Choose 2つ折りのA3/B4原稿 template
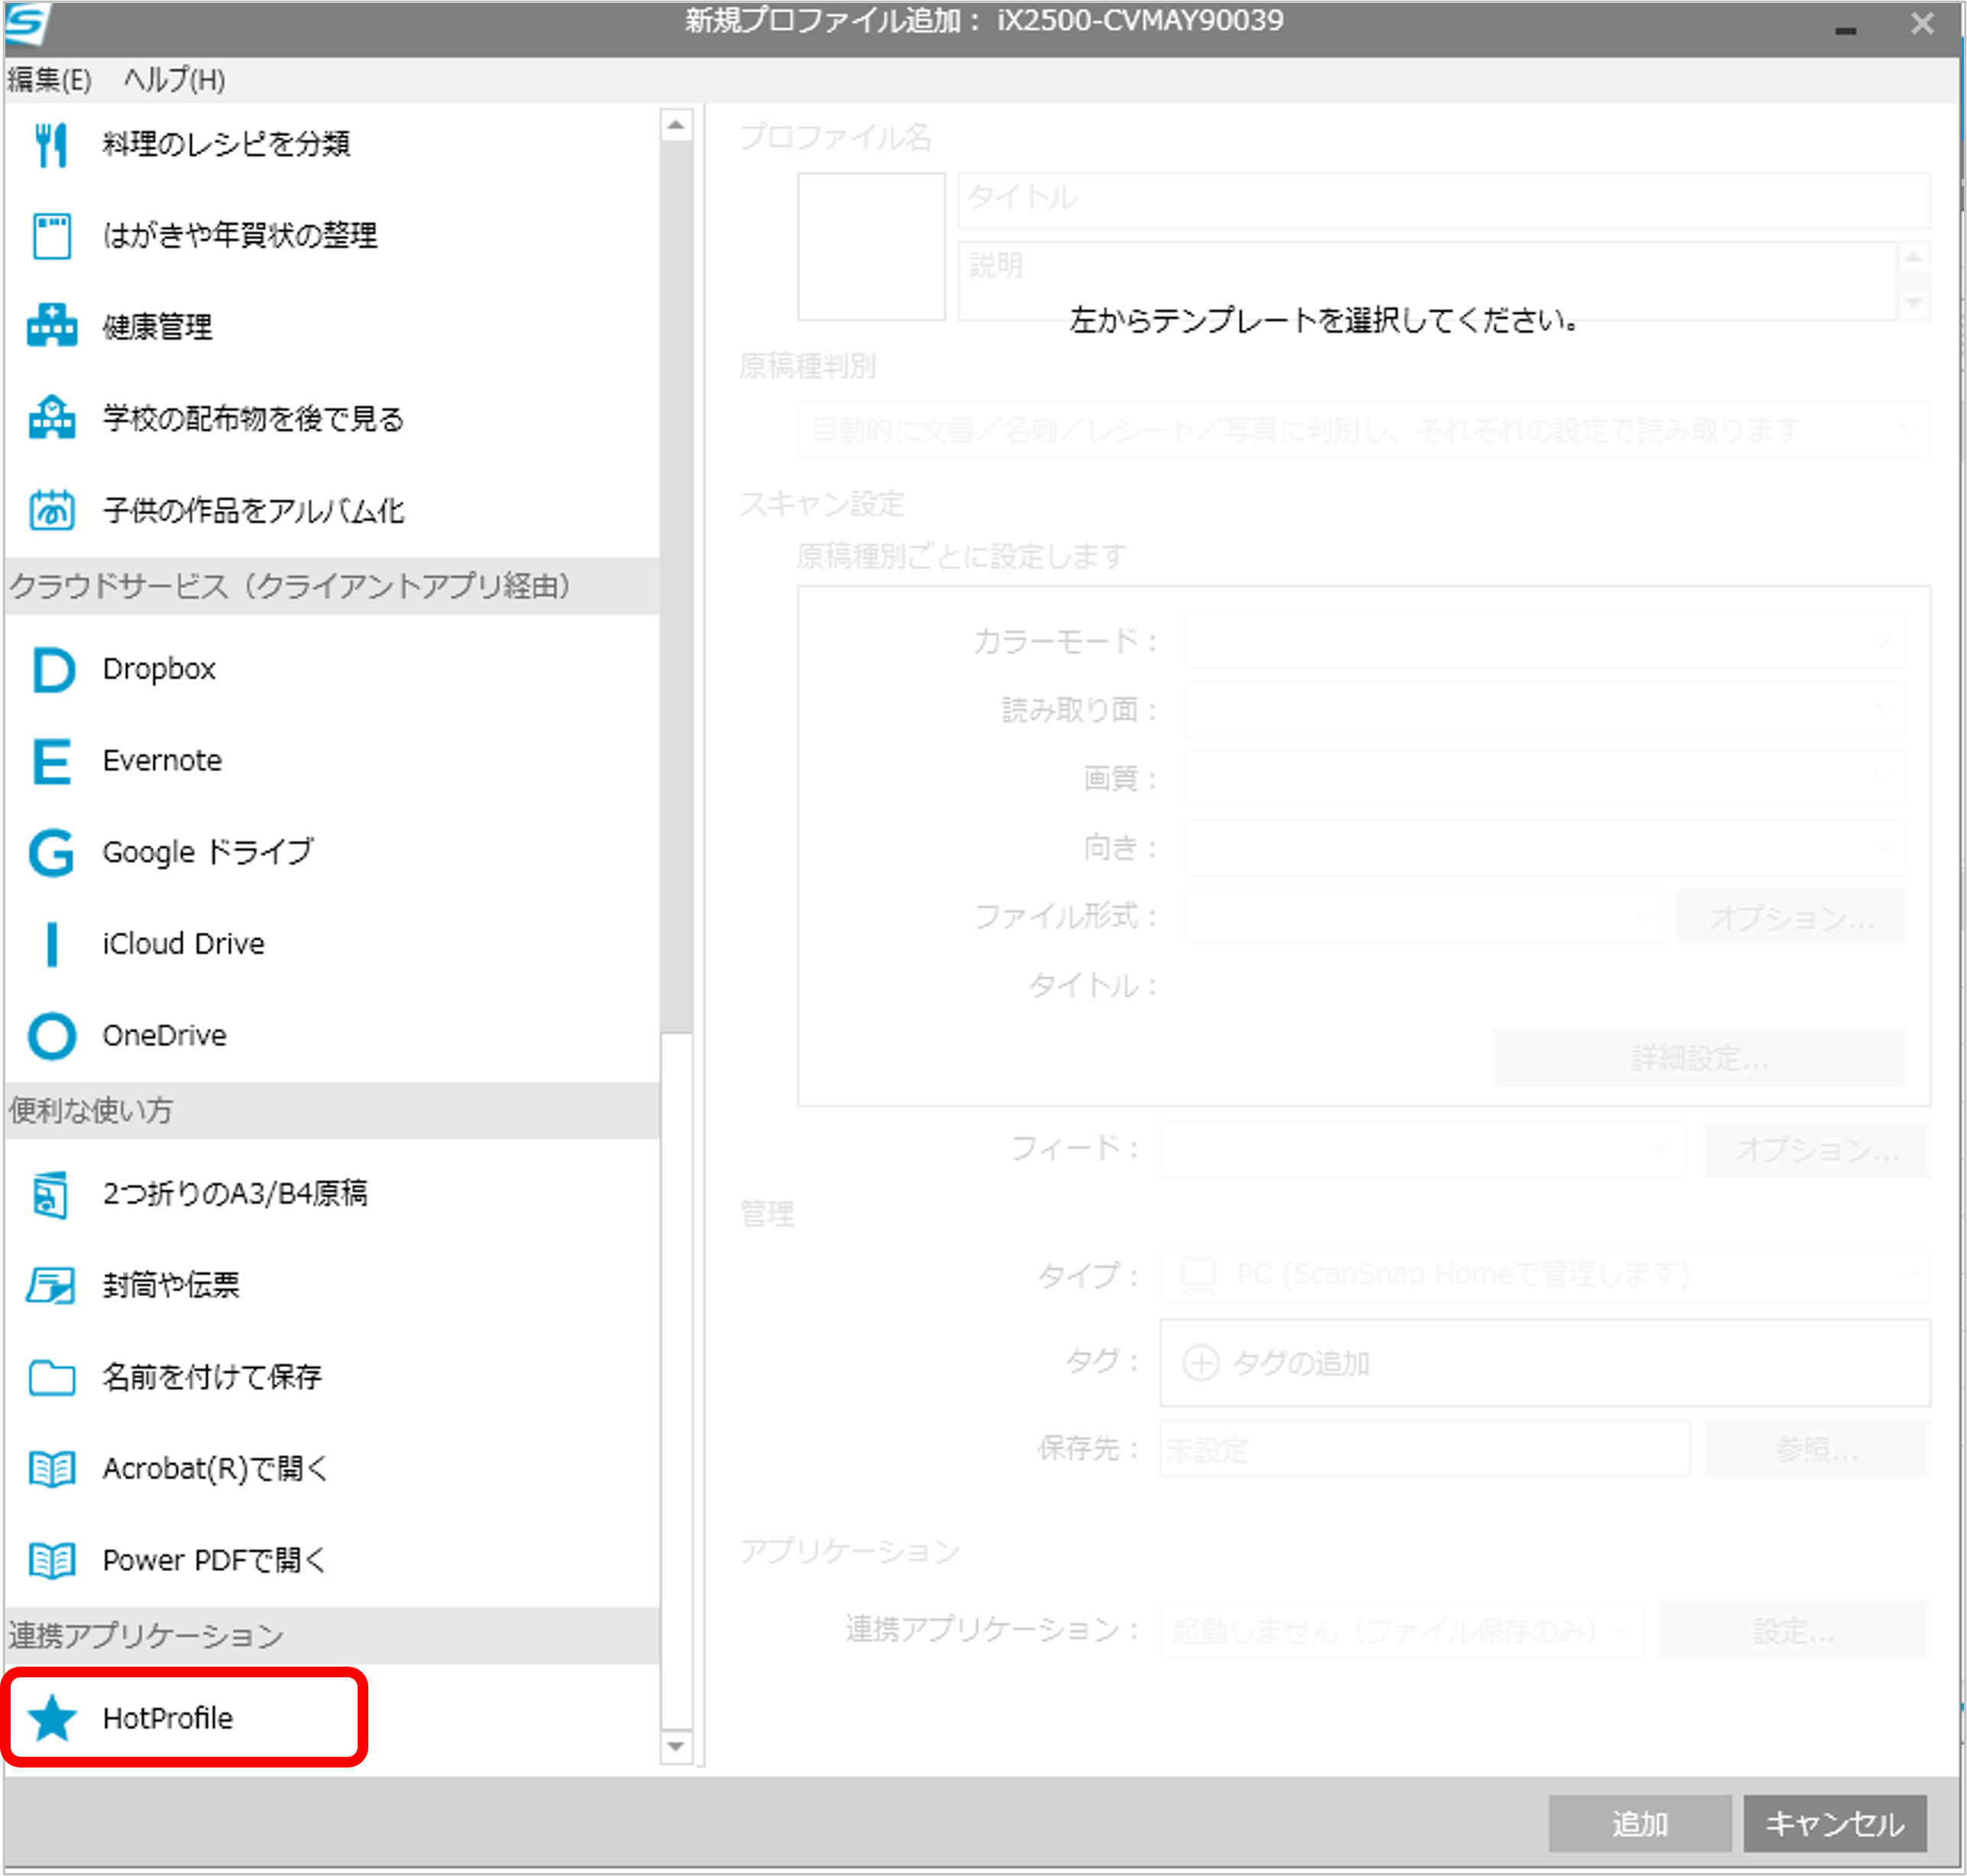1967x1876 pixels. pyautogui.click(x=234, y=1193)
